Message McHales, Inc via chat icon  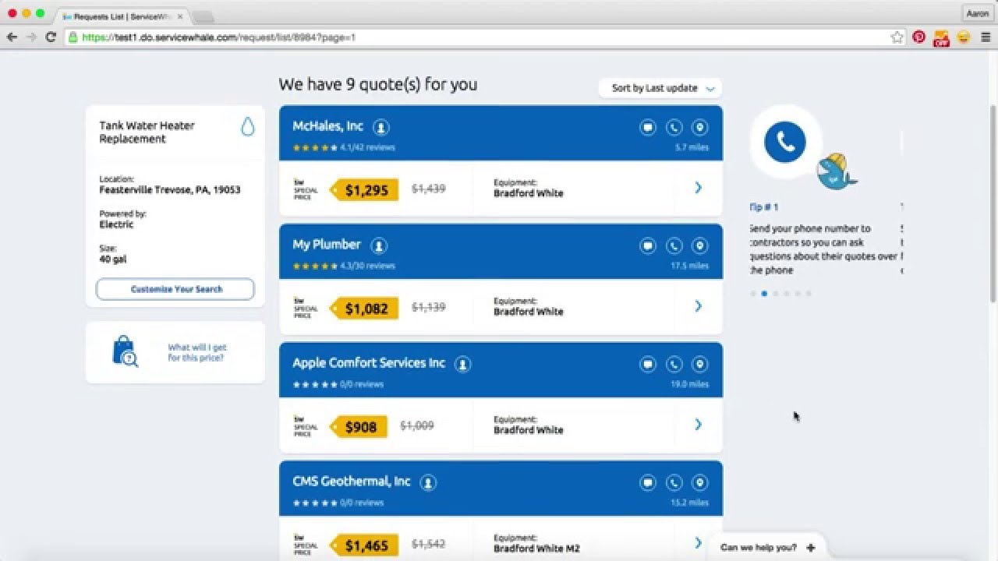(648, 128)
